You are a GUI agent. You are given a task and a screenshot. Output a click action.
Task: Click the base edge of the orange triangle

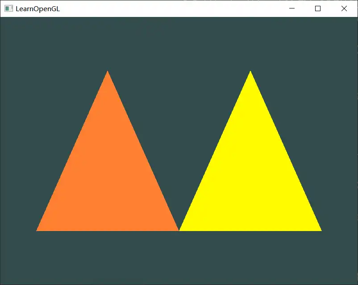pyautogui.click(x=107, y=230)
